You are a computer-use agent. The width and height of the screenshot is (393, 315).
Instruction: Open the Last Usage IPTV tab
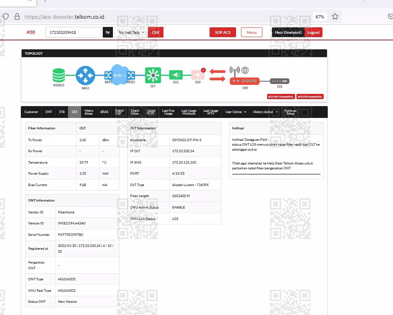click(211, 112)
